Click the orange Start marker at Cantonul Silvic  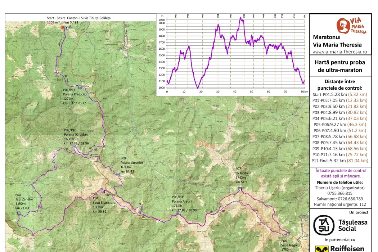63,27
